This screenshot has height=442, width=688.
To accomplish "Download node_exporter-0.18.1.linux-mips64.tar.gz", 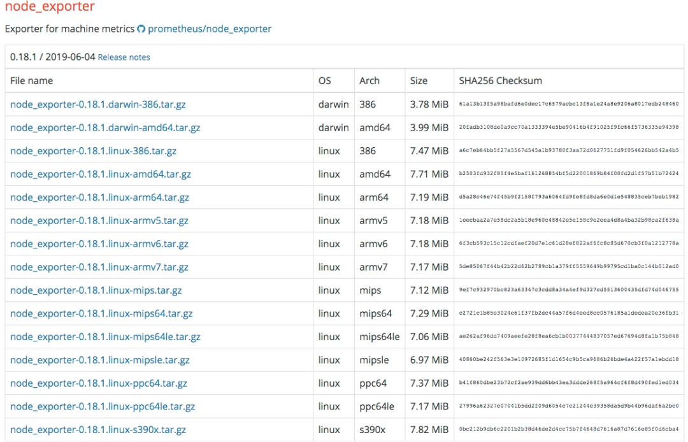I will click(x=101, y=313).
